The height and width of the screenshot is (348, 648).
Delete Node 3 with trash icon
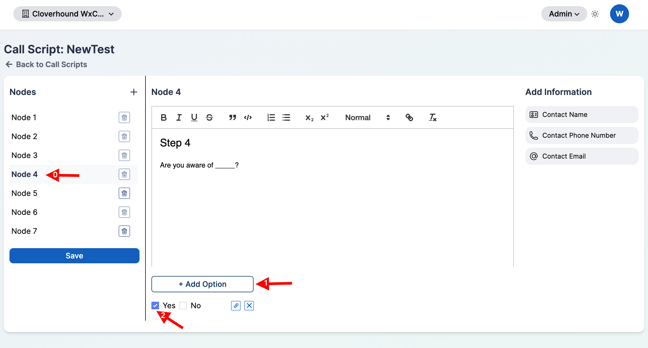pos(124,155)
